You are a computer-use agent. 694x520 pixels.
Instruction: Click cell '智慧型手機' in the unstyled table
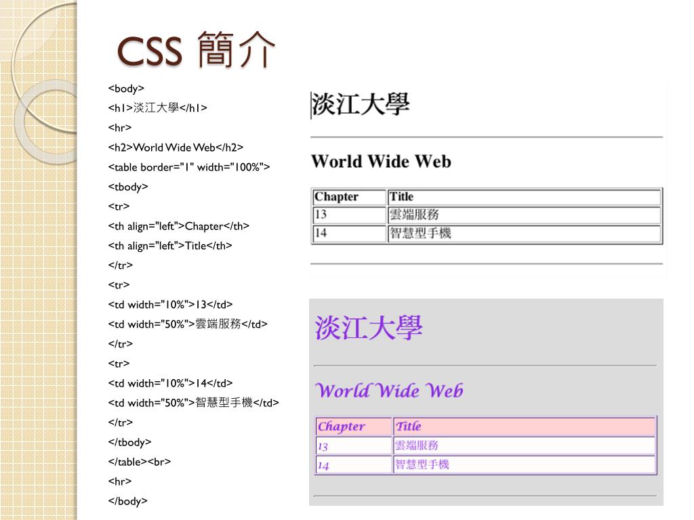(525, 234)
